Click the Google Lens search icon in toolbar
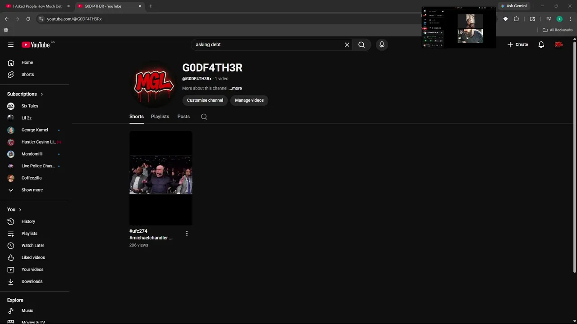 [x=532, y=19]
